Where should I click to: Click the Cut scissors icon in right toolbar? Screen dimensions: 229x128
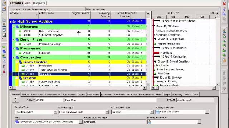(224, 9)
